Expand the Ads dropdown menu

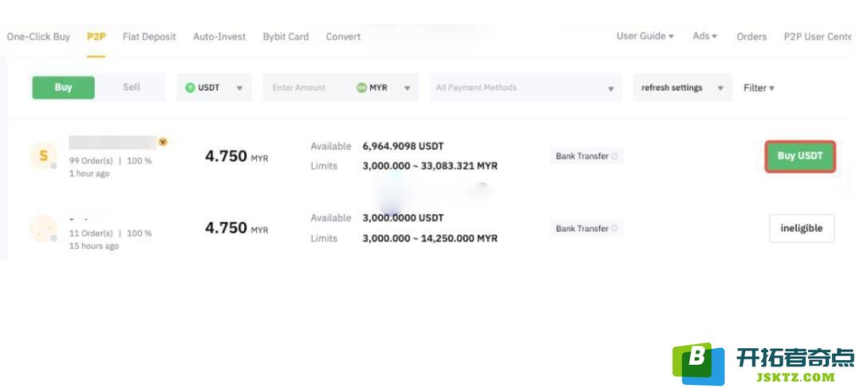tap(704, 37)
